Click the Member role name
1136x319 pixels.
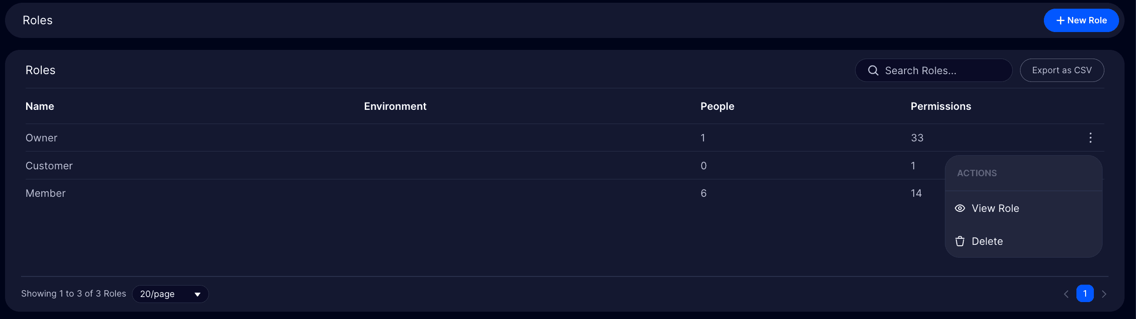[x=46, y=193]
